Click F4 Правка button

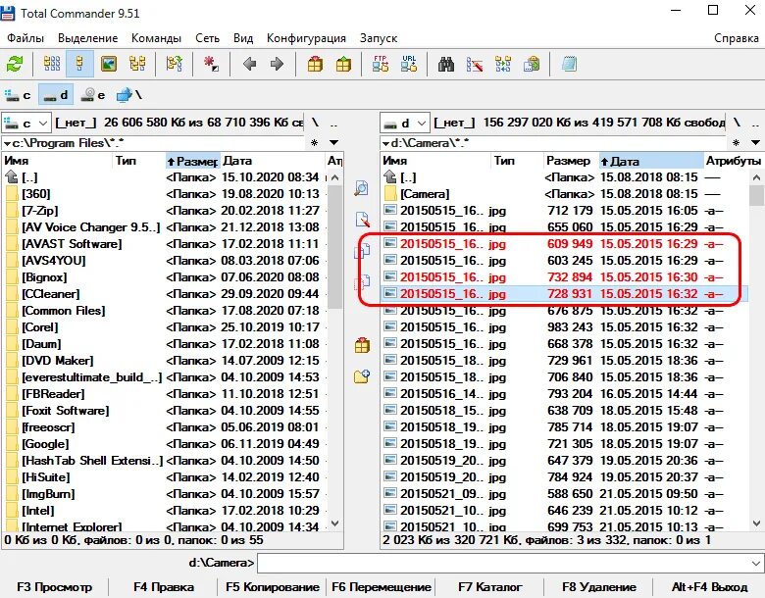pos(164,587)
